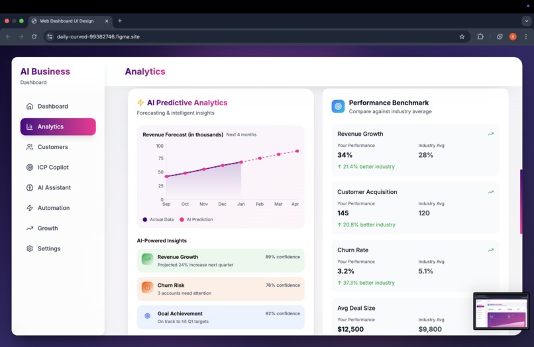Select the Web Dashboard UI Design tab
The width and height of the screenshot is (534, 347).
click(70, 21)
